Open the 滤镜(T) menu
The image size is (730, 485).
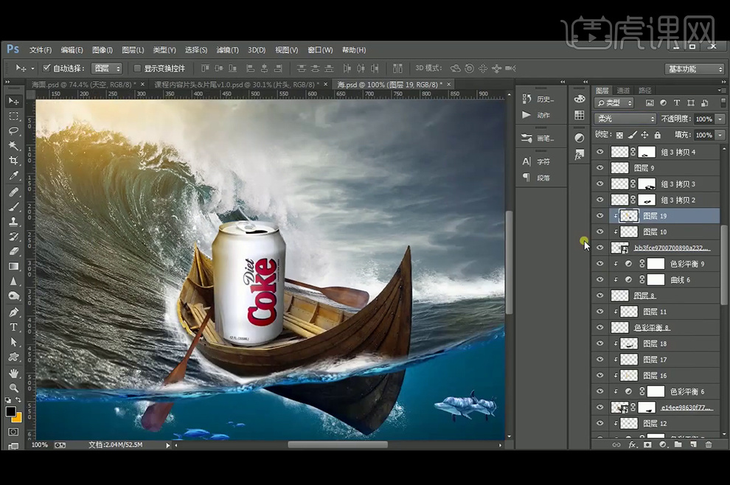click(228, 50)
